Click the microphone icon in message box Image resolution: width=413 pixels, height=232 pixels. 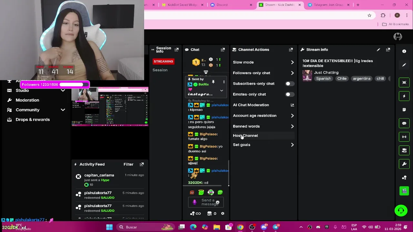[x=194, y=202]
